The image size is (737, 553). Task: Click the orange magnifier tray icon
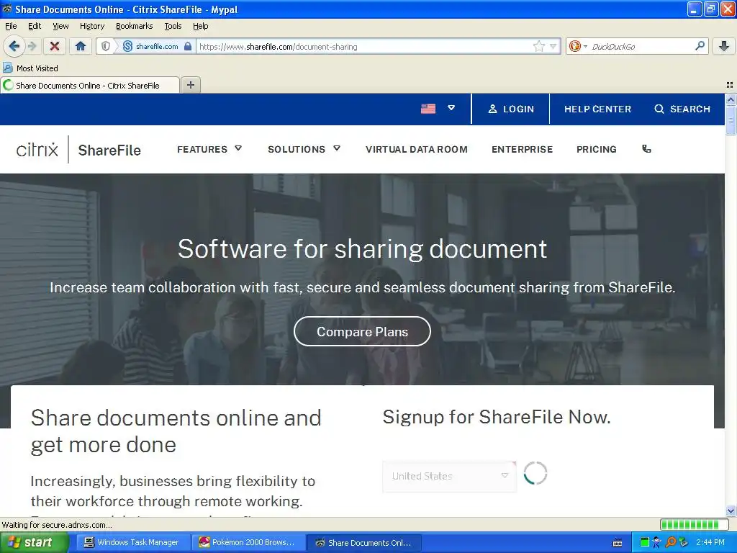(670, 543)
